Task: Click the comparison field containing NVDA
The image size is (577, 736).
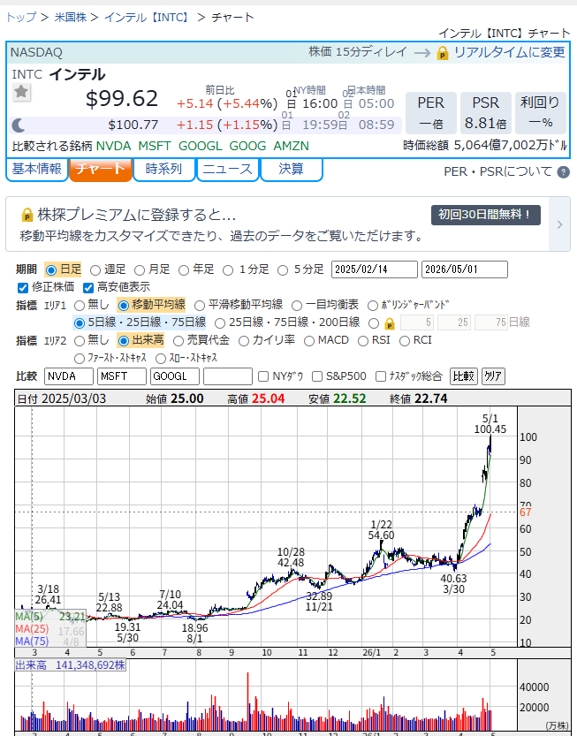Action: click(x=69, y=376)
